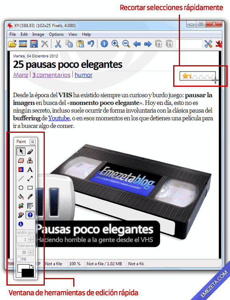Click the red IrfanView about icon in toolbar
The image size is (230, 300).
(219, 44)
